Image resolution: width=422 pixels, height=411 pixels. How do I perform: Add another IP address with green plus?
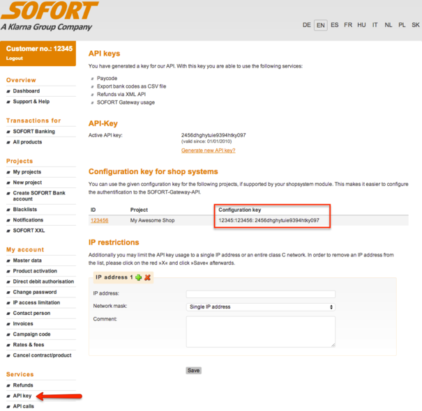[x=138, y=277]
